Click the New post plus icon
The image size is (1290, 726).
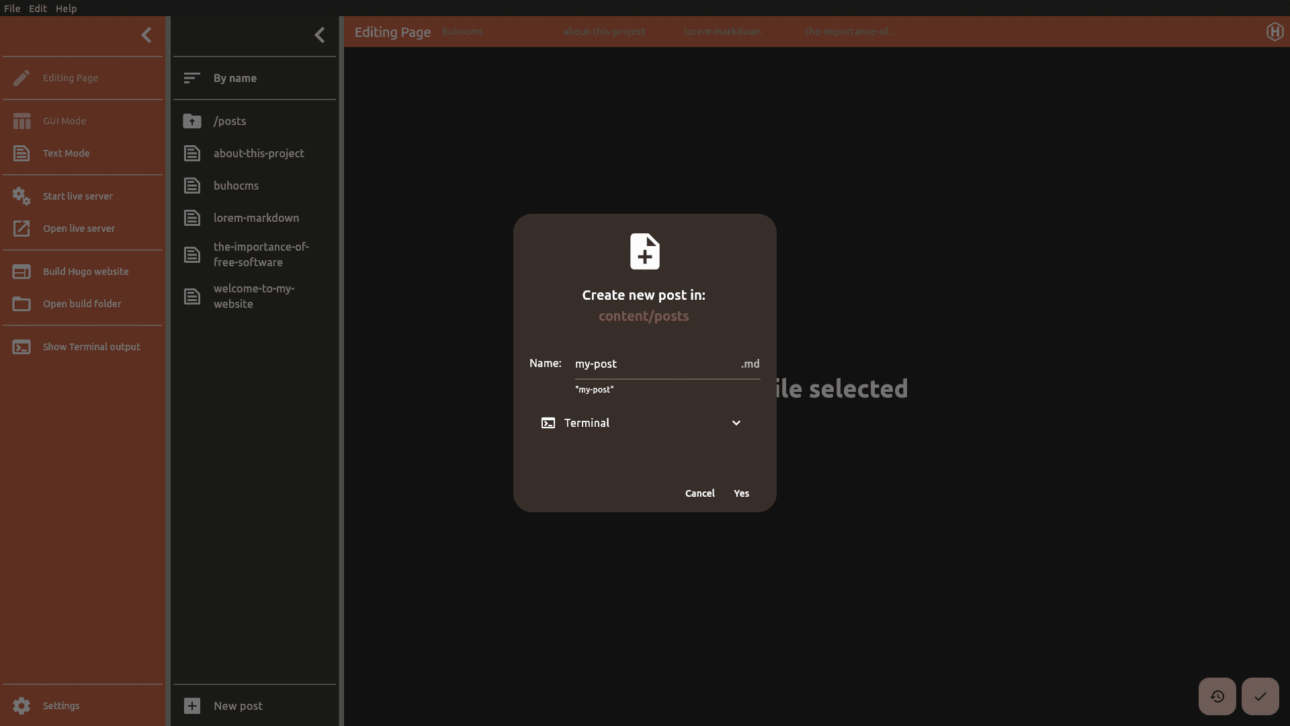tap(192, 706)
